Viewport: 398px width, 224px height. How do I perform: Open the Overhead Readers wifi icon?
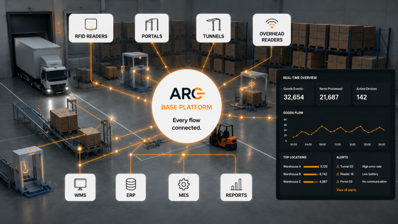pyautogui.click(x=271, y=23)
